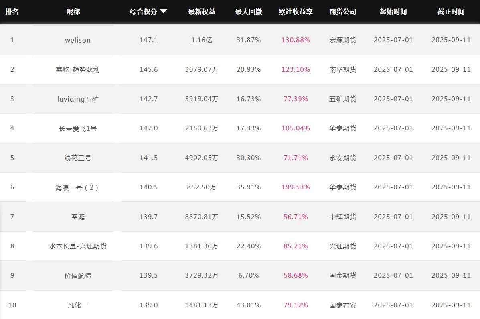Open 长量爱飞1号 trader entry
This screenshot has width=480, height=319.
(x=78, y=128)
